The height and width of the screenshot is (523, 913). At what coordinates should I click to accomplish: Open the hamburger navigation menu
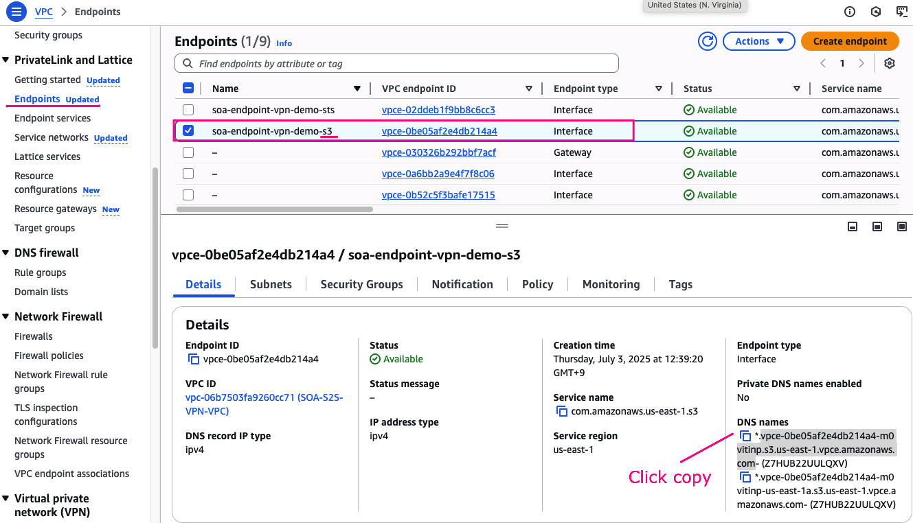click(16, 12)
